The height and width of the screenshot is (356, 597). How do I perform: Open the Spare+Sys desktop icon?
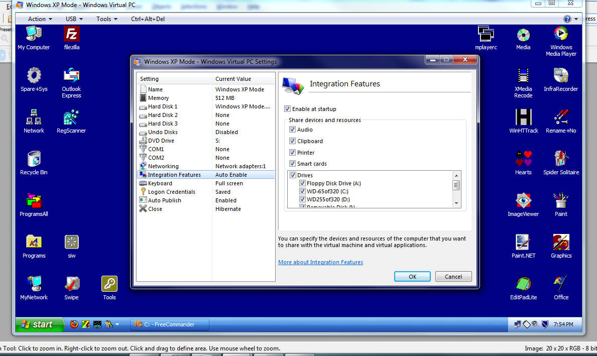click(x=34, y=79)
